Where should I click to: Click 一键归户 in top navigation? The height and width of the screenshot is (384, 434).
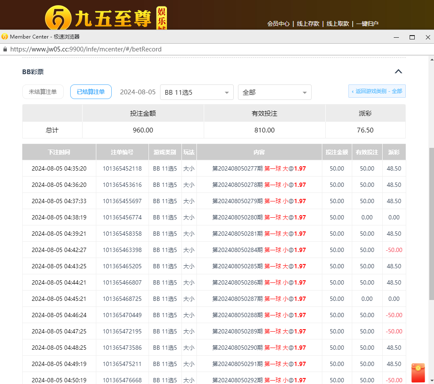pyautogui.click(x=367, y=24)
